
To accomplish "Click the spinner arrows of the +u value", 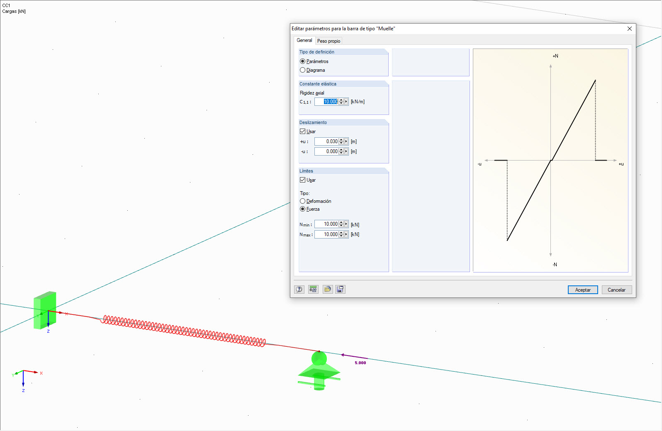I will click(341, 141).
